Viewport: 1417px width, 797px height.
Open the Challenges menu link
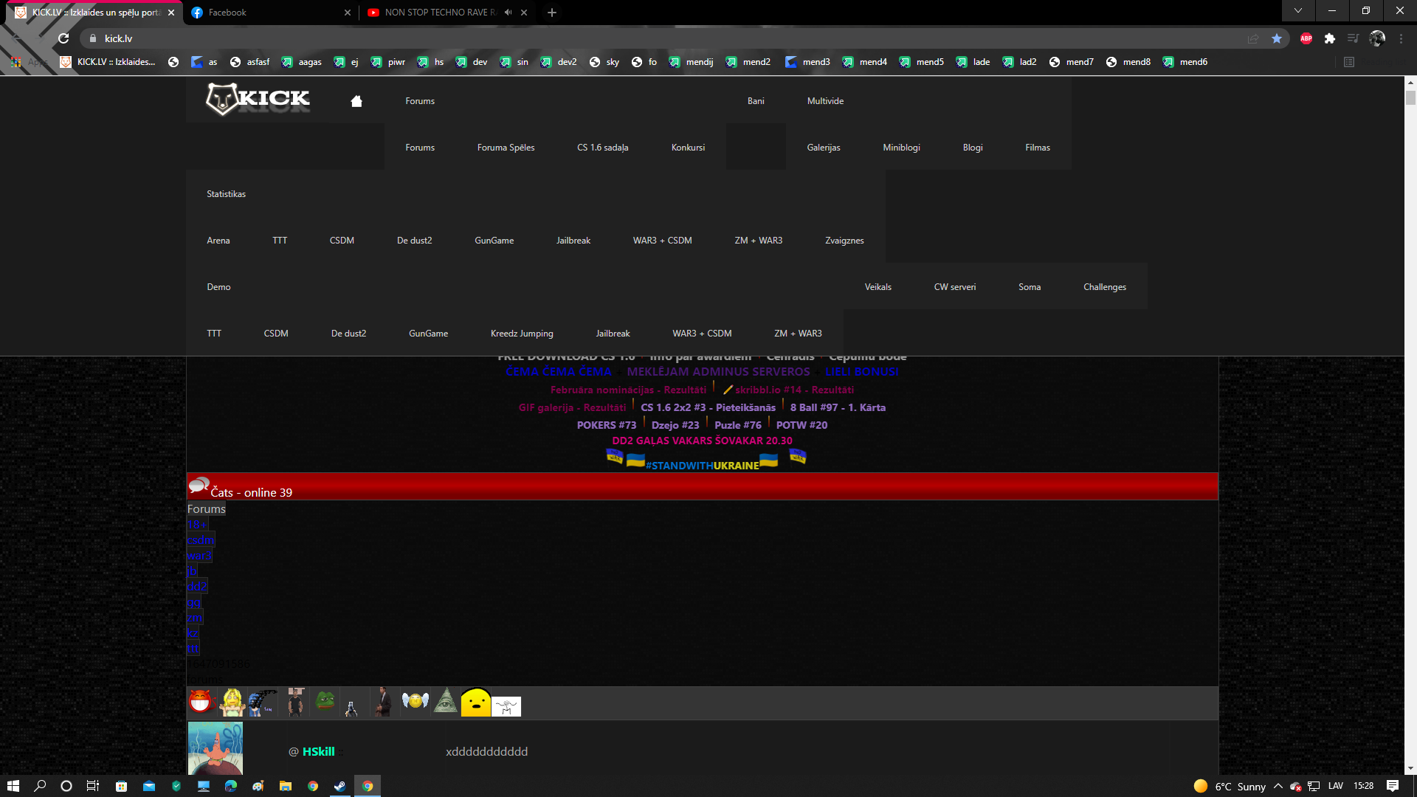pyautogui.click(x=1105, y=287)
